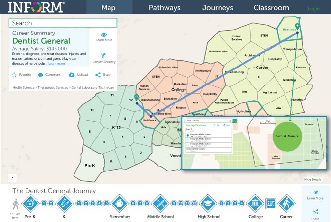Click Share icon in Career Summary panel
The height and width of the screenshot is (222, 331).
tap(98, 75)
